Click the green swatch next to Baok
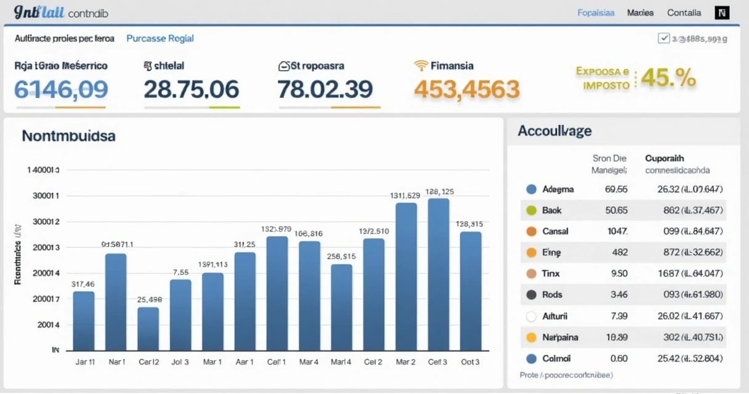This screenshot has height=394, width=749. [532, 211]
